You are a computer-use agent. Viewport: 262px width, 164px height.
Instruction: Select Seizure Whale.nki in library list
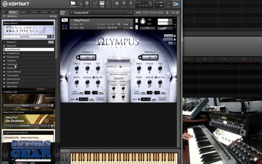click(x=29, y=72)
